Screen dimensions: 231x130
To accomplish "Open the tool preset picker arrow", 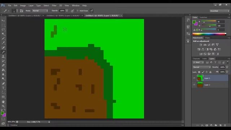I will click(x=9, y=11).
